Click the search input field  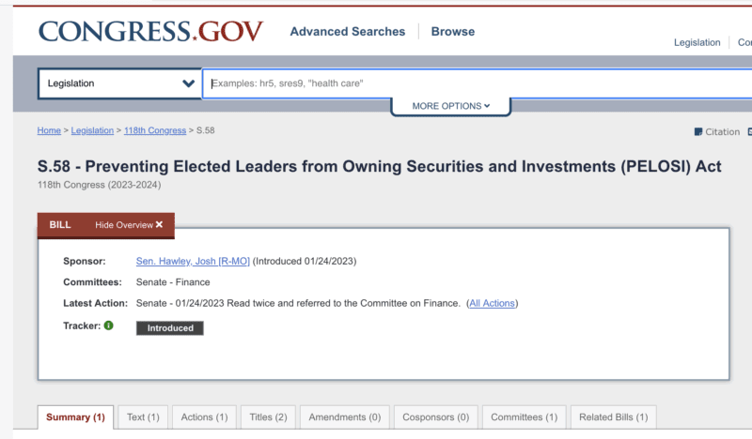pyautogui.click(x=478, y=83)
